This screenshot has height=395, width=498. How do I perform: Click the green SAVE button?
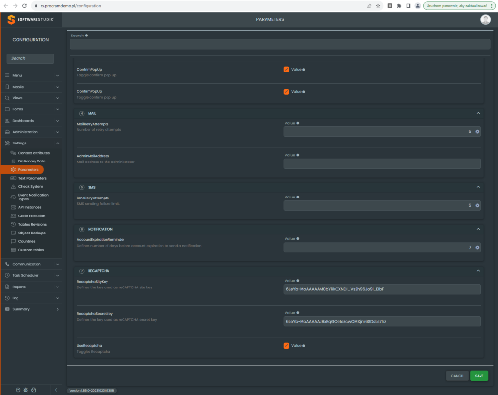(479, 376)
